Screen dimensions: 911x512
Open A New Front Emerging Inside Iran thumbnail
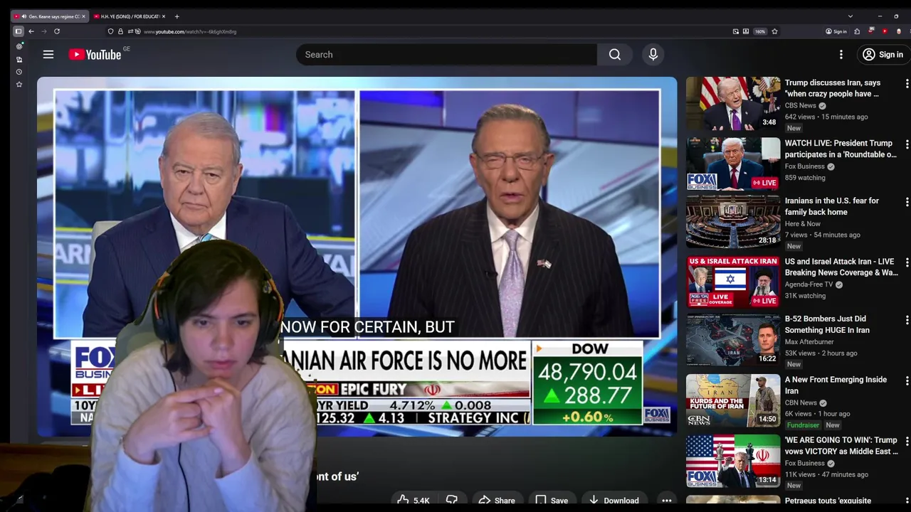[x=733, y=400]
